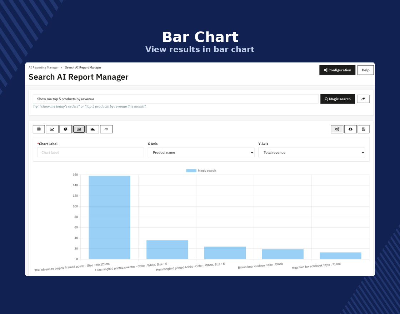The width and height of the screenshot is (400, 314).
Task: Open the Y Axis Total revenue dropdown
Action: pos(311,152)
